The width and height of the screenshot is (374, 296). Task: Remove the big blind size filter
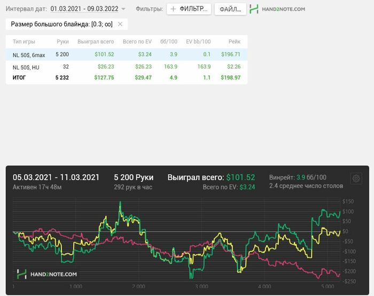click(x=120, y=24)
